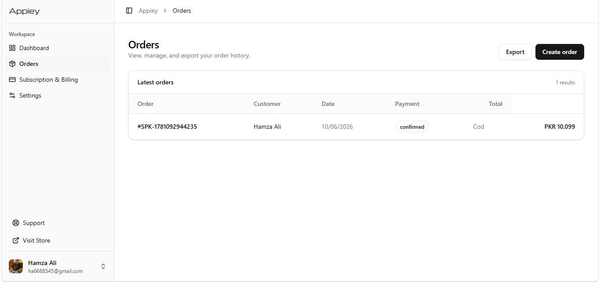Click the Orders breadcrumb item
This screenshot has height=283, width=600.
[182, 11]
